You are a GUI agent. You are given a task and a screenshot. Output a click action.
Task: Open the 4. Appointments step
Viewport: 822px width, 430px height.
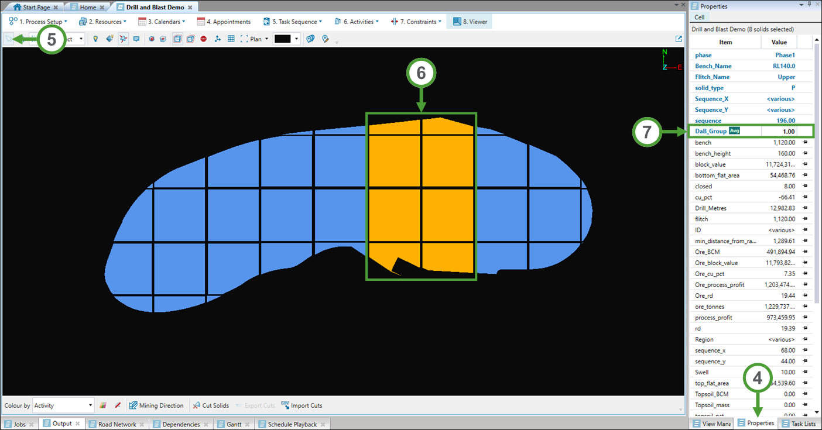click(224, 22)
